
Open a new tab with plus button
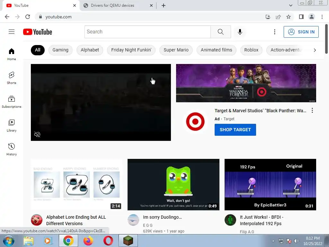tap(164, 5)
